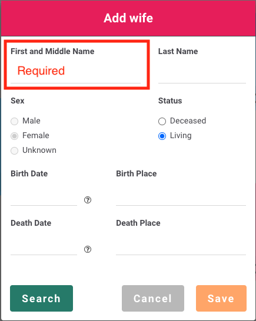Image resolution: width=256 pixels, height=321 pixels.
Task: Click the help icon beside Death Date
Action: tap(88, 249)
